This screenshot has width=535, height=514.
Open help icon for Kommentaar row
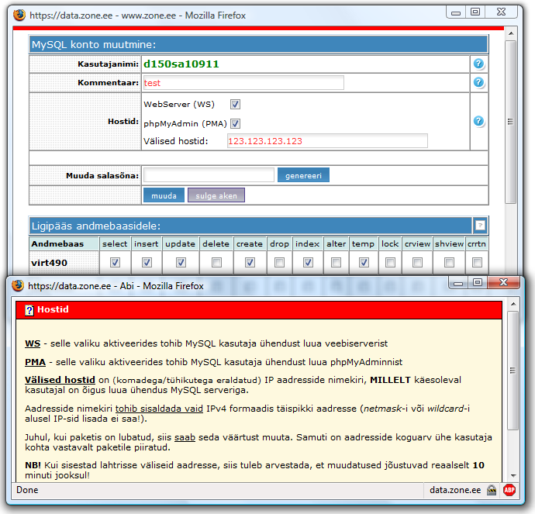478,82
